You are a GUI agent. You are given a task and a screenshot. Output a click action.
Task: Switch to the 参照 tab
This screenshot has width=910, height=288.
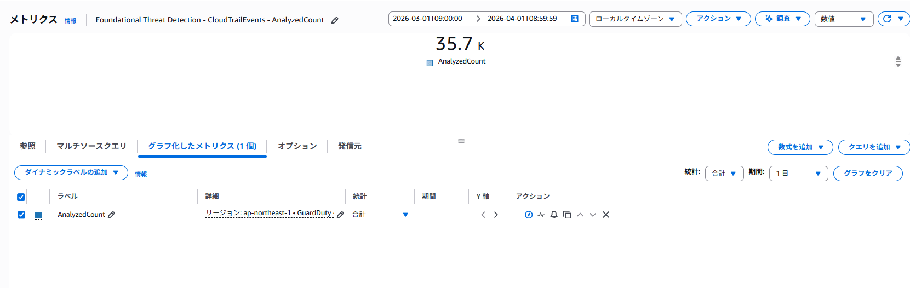[x=27, y=146]
